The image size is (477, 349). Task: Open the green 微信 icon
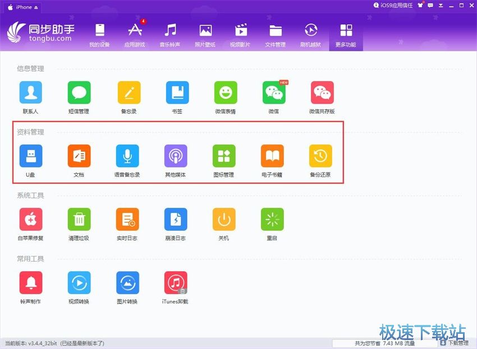pyautogui.click(x=274, y=92)
